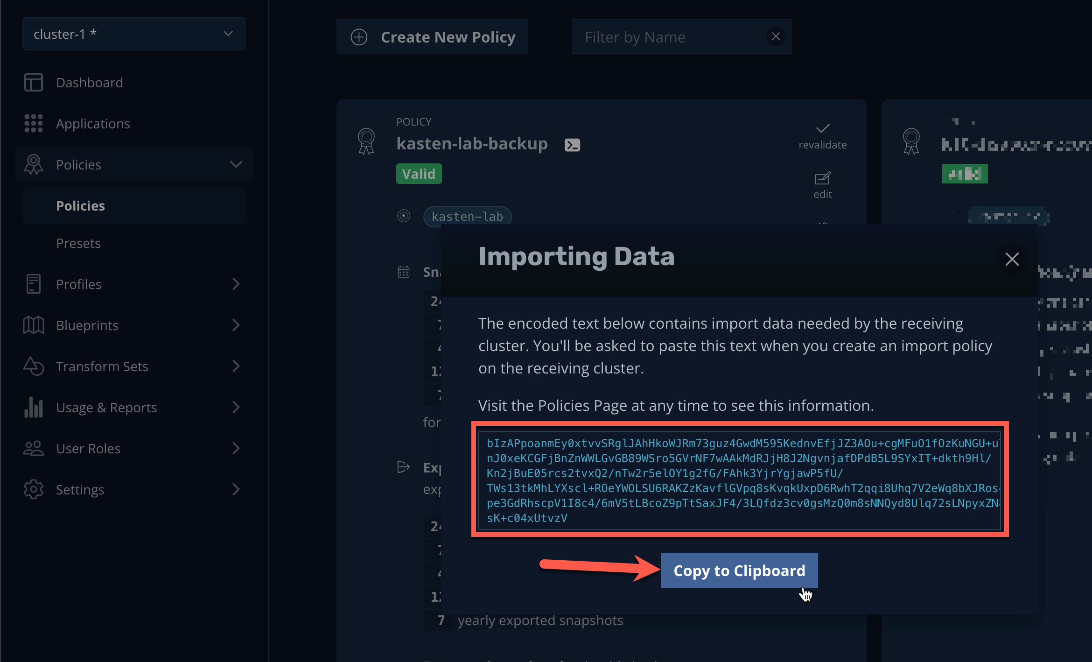1092x662 pixels.
Task: Collapse the Policies section chevron
Action: pyautogui.click(x=236, y=164)
